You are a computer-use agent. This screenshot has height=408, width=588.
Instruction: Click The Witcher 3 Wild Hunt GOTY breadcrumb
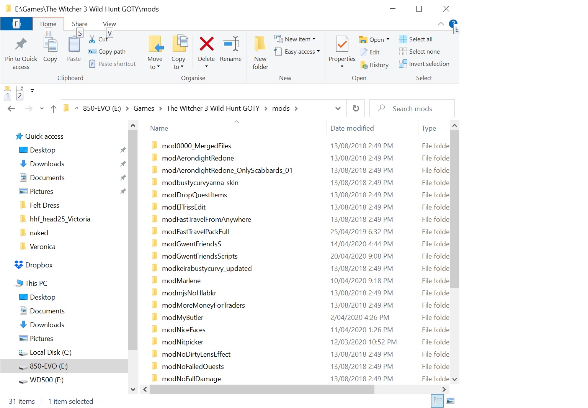click(x=213, y=108)
